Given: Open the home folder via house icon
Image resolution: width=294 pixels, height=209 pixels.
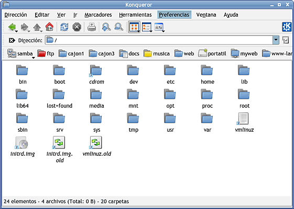Looking at the screenshot, I should click(x=49, y=27).
